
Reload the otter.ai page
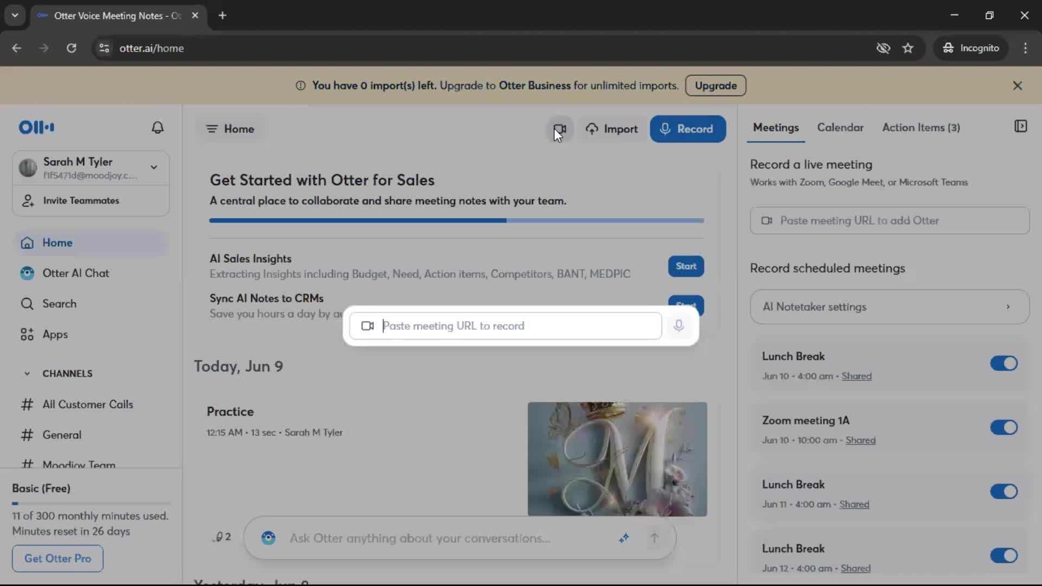tap(71, 48)
